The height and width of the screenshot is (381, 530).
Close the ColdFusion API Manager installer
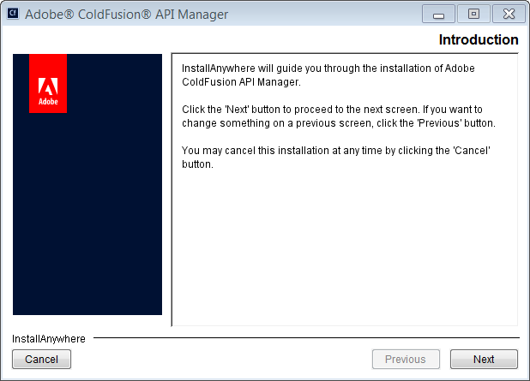pos(508,15)
